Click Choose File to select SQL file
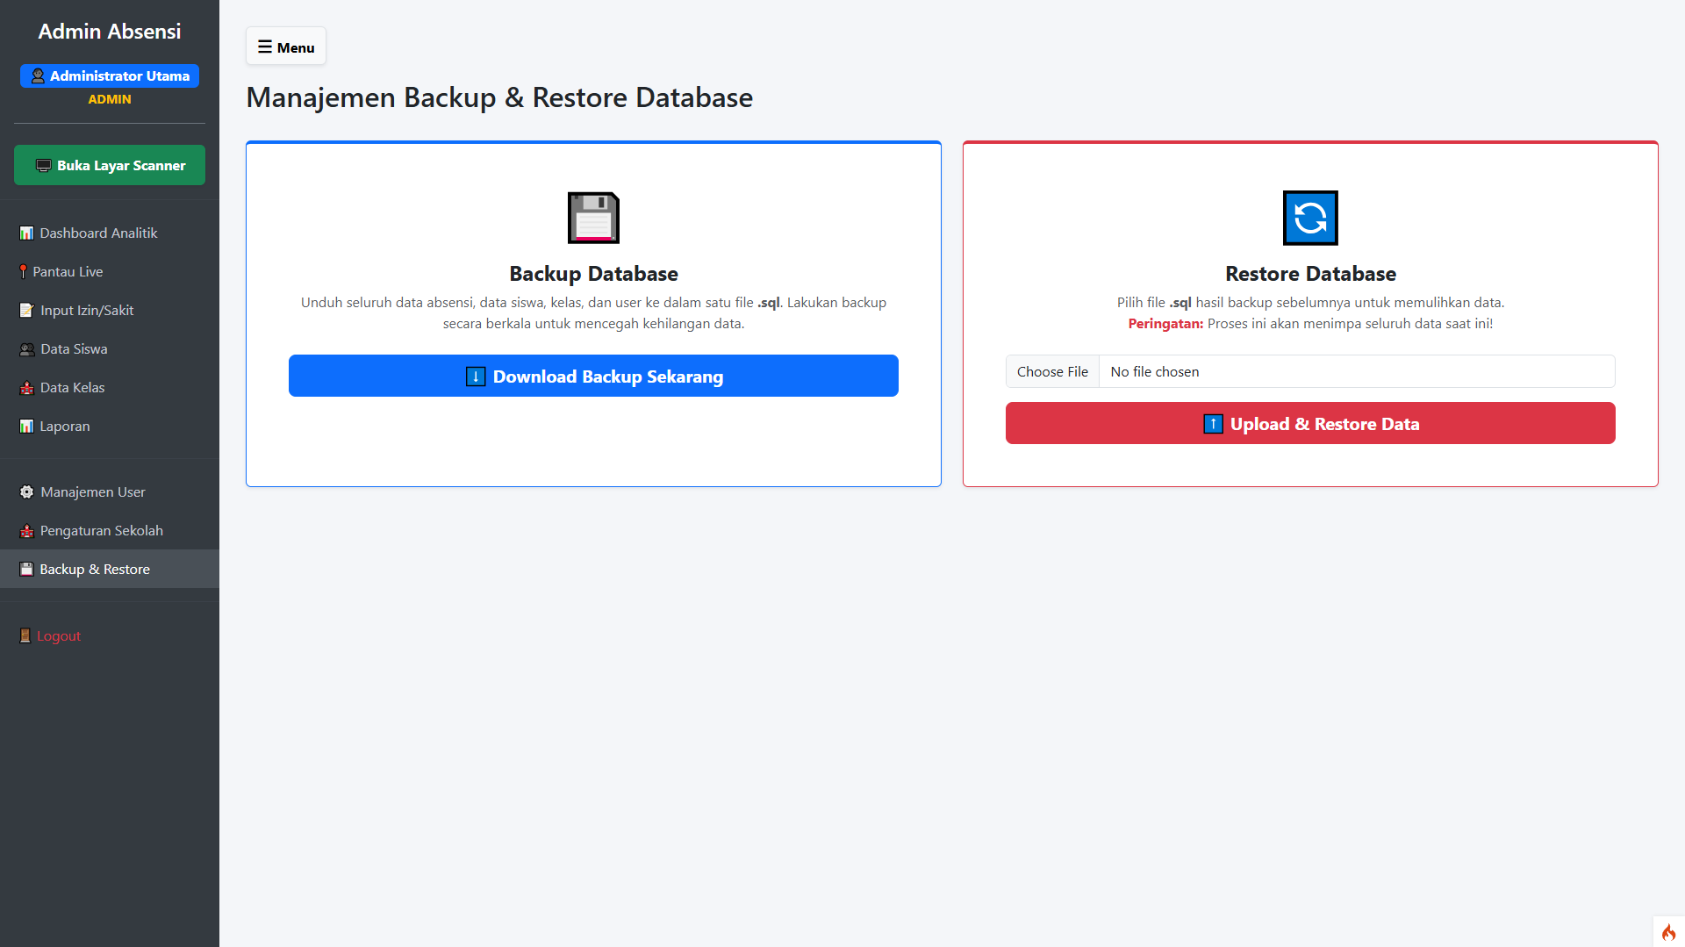1685x947 pixels. point(1052,372)
